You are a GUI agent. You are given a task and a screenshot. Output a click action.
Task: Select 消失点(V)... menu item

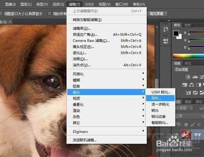pos(107,65)
